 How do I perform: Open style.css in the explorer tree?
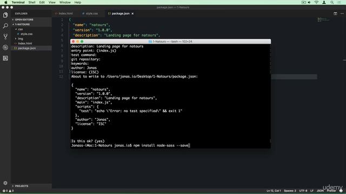(x=26, y=34)
